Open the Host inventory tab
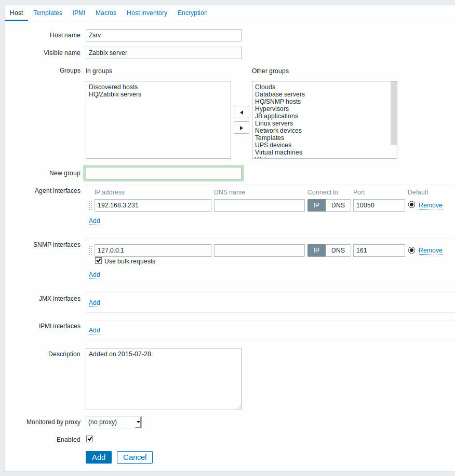 147,13
